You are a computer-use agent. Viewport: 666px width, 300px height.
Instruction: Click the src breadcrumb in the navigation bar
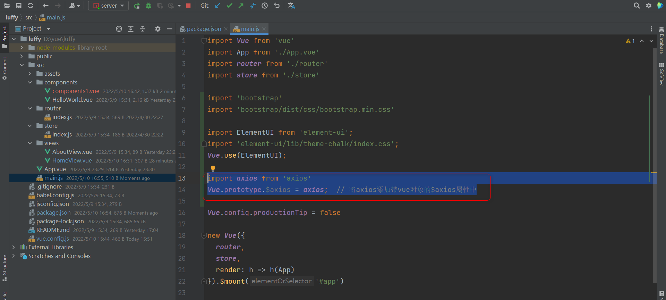pos(29,17)
